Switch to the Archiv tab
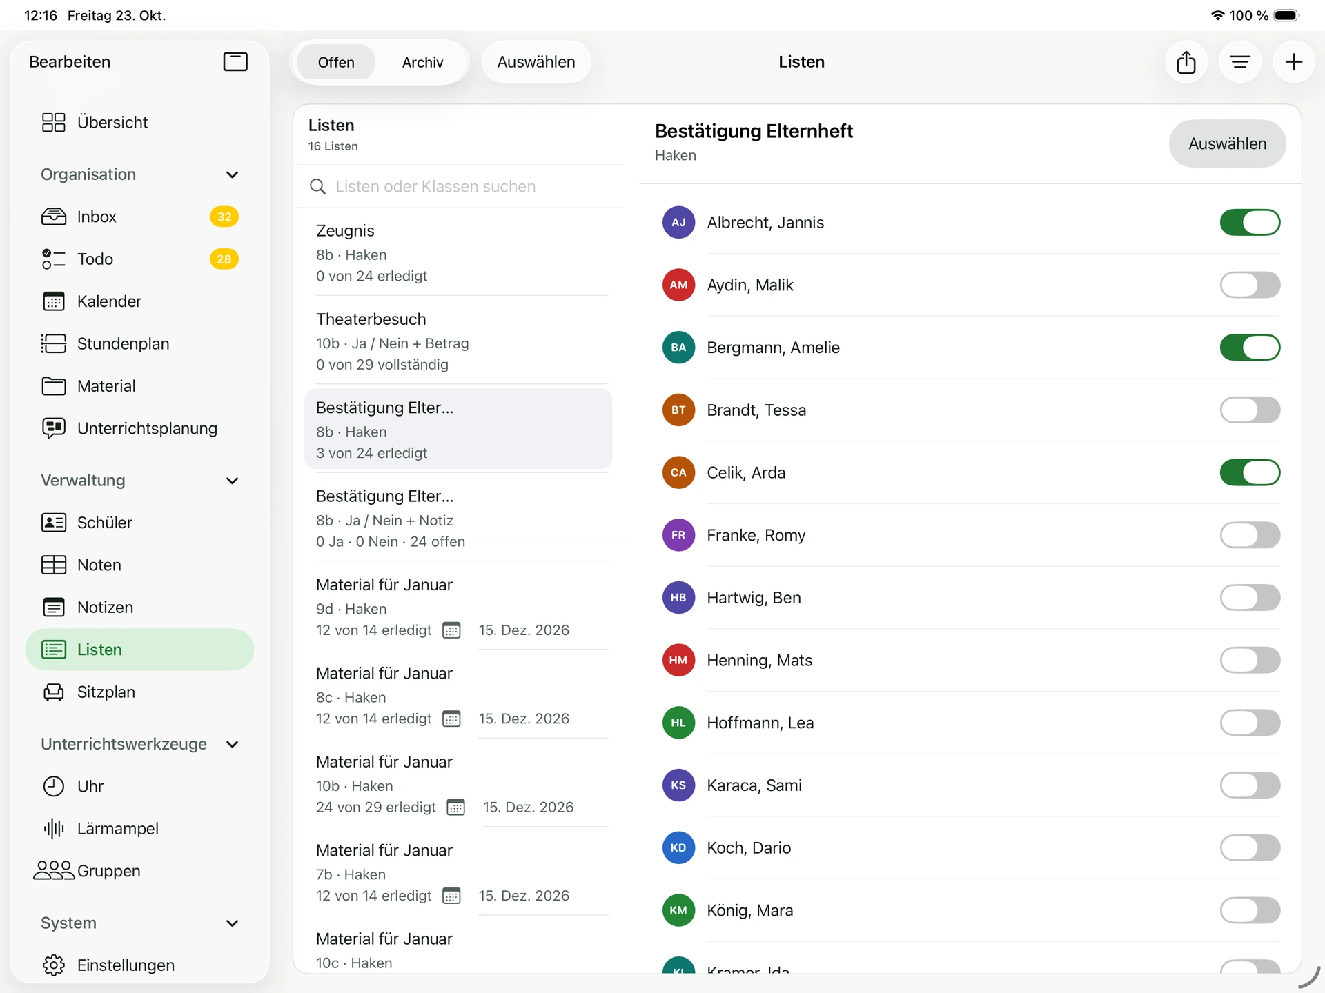This screenshot has width=1325, height=993. click(x=422, y=62)
